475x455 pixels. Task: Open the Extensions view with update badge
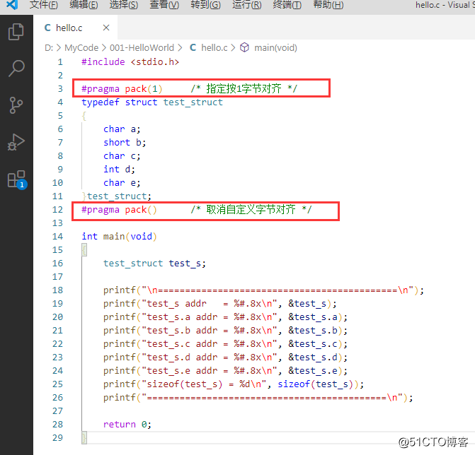(17, 179)
